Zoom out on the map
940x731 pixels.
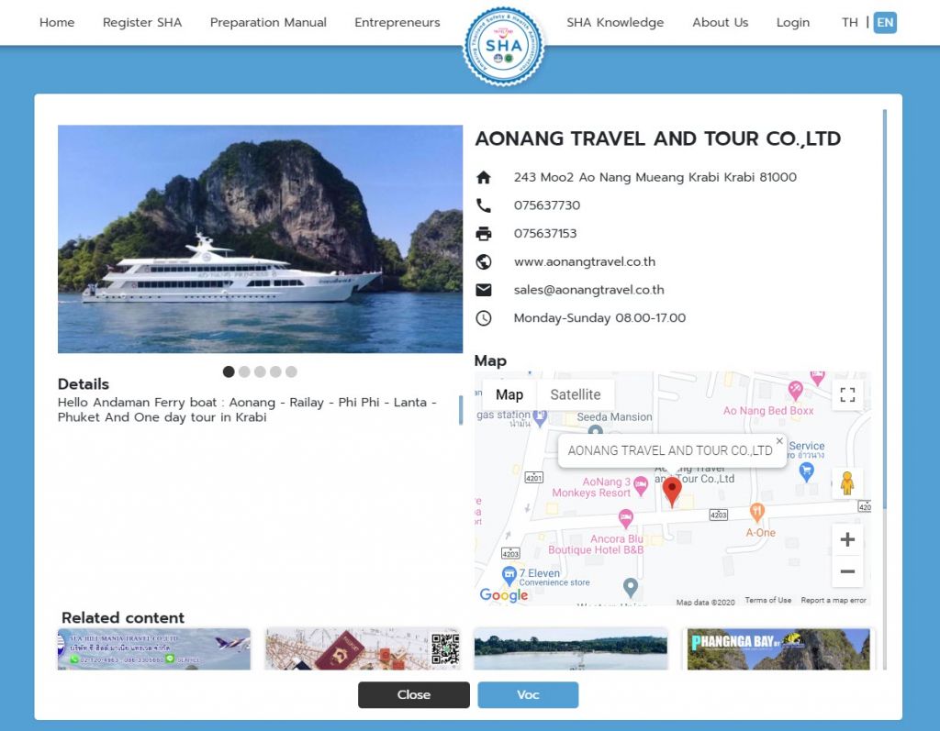(x=847, y=571)
